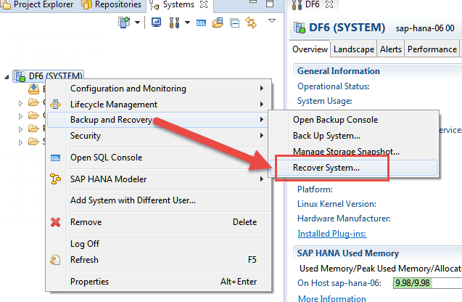The width and height of the screenshot is (462, 302).
Task: Switch to Project Explorer tab
Action: click(38, 4)
